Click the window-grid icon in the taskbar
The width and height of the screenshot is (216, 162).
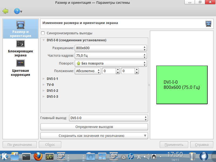pos(102,157)
